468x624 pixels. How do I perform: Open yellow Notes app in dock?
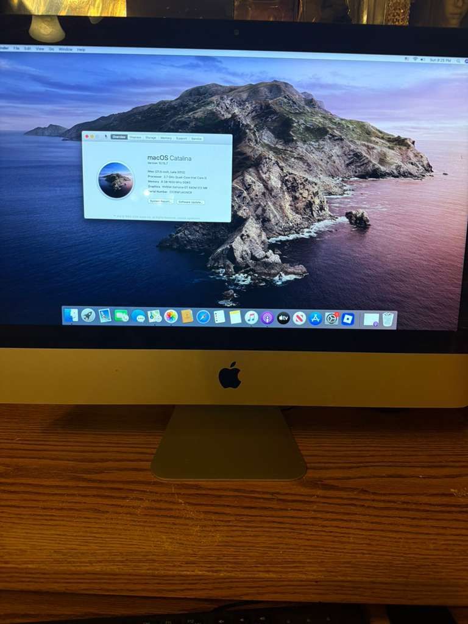click(235, 317)
